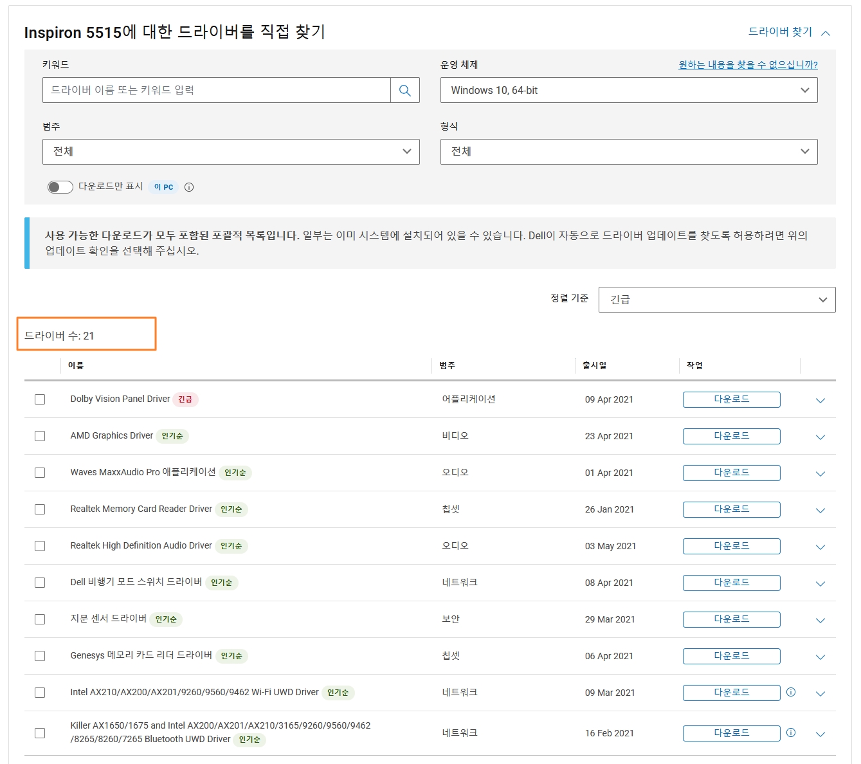The height and width of the screenshot is (764, 861).
Task: Open the 범주 dropdown showing 전체
Action: pyautogui.click(x=230, y=152)
